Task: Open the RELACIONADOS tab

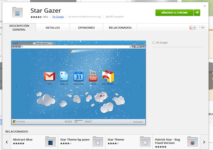Action: pyautogui.click(x=120, y=28)
